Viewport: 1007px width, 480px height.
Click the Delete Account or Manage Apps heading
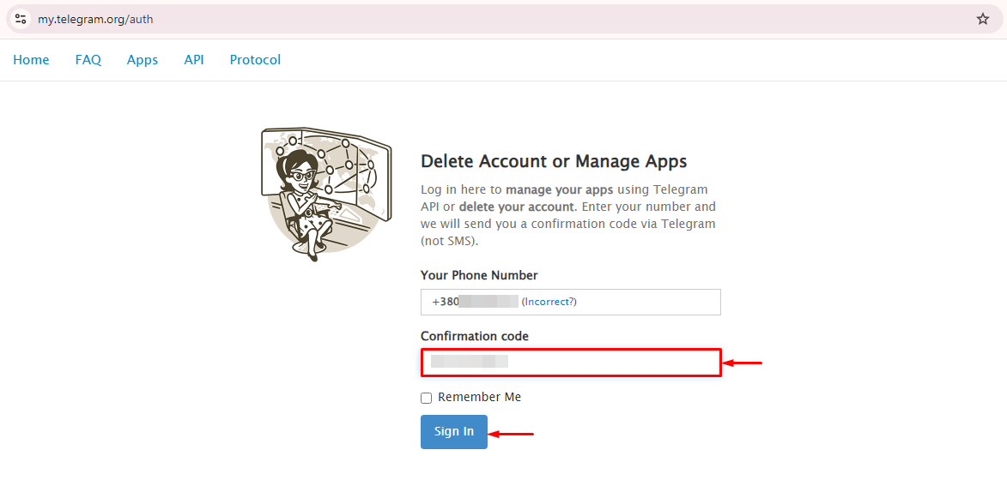tap(554, 161)
